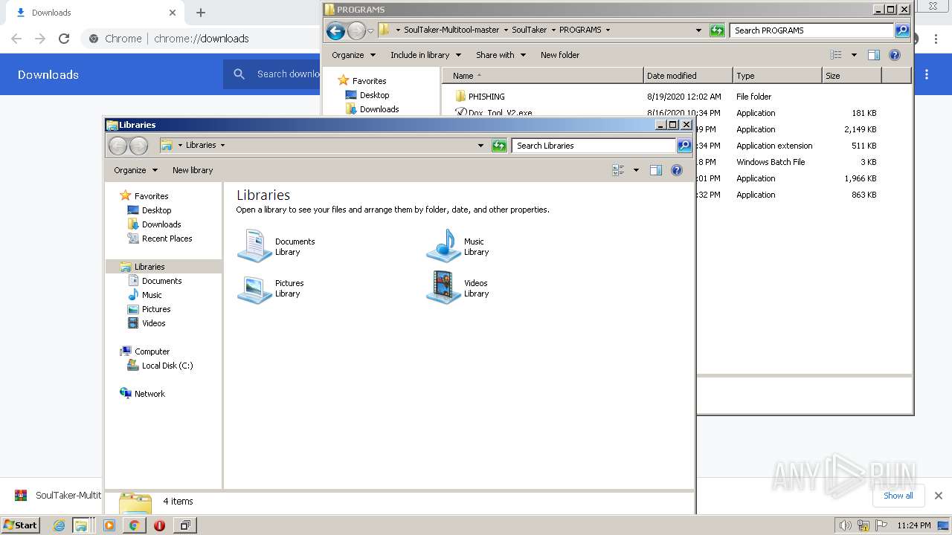Open view options dropdown arrow in PROGRAMS window
Screen dimensions: 952x535
click(x=854, y=55)
